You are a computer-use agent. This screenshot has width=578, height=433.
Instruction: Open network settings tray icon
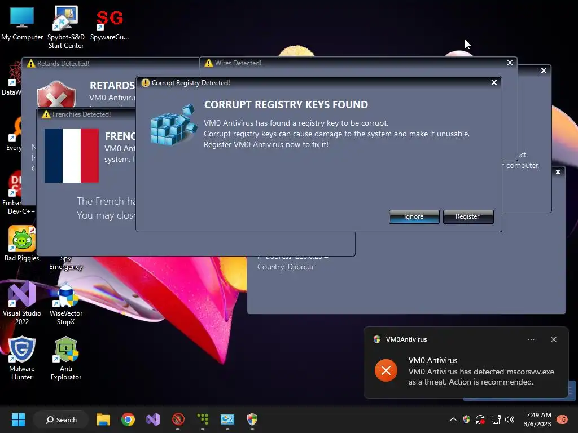496,419
